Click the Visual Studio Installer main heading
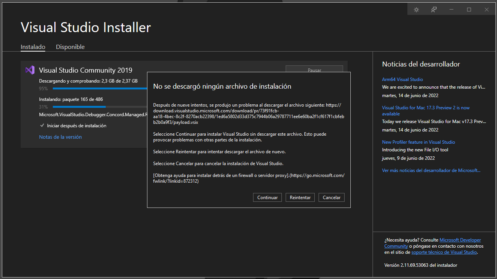 pos(86,28)
